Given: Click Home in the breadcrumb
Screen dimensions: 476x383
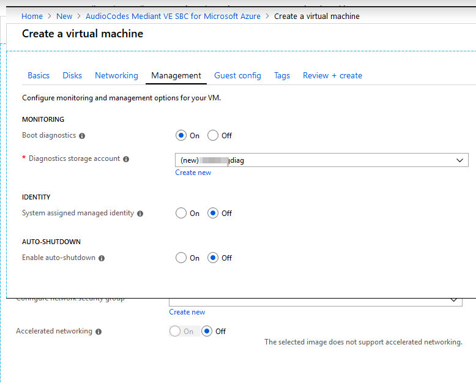Looking at the screenshot, I should 32,16.
